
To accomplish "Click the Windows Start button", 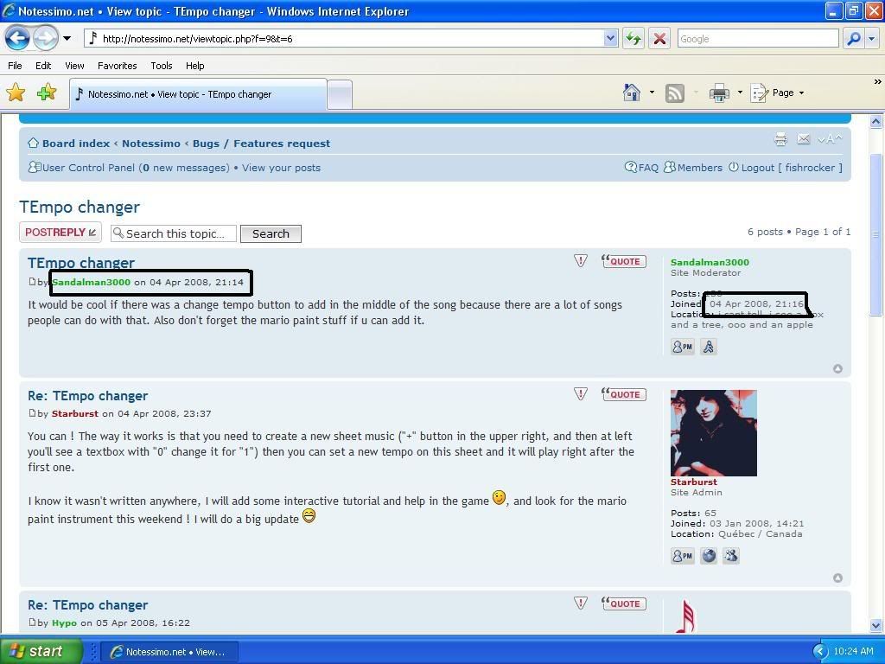I will coord(41,651).
